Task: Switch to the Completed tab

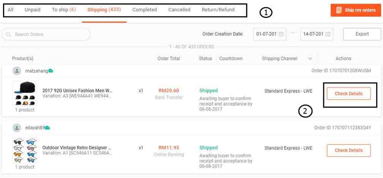Action: coord(145,10)
